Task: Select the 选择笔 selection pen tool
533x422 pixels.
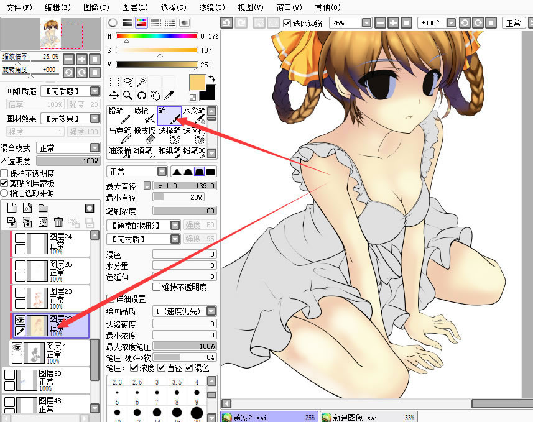Action: pos(169,135)
